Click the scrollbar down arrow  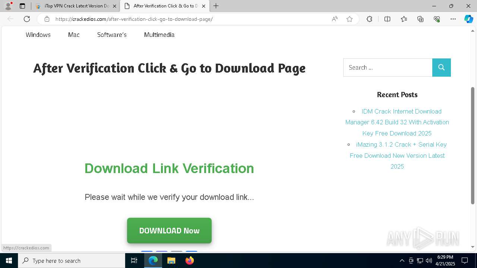point(473,247)
